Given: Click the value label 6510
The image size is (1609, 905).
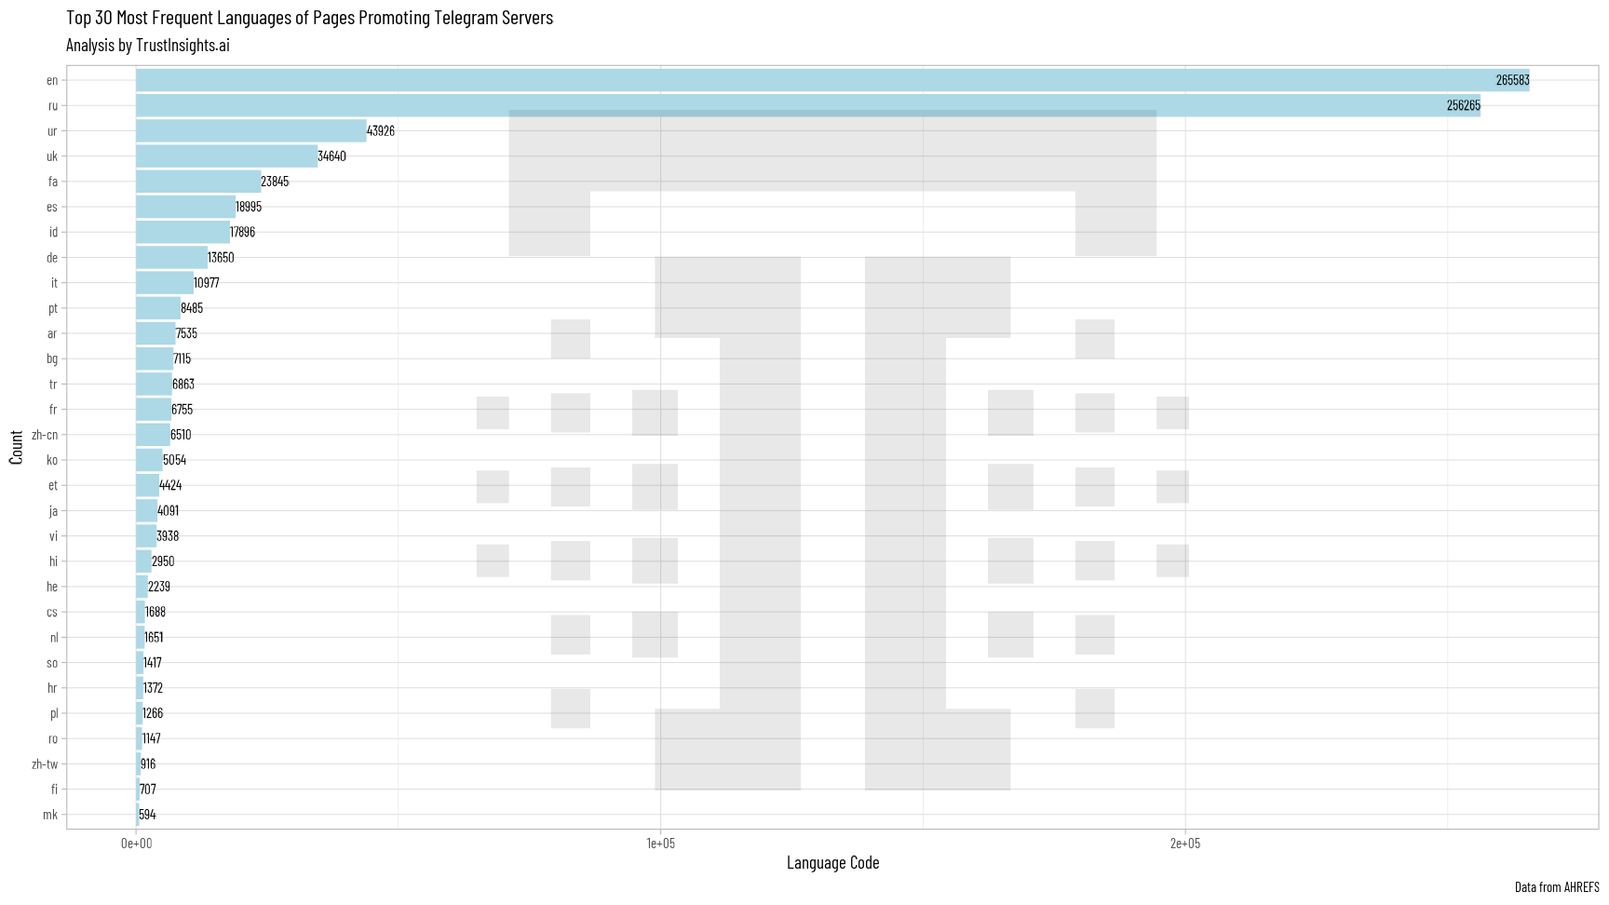Looking at the screenshot, I should [x=181, y=434].
